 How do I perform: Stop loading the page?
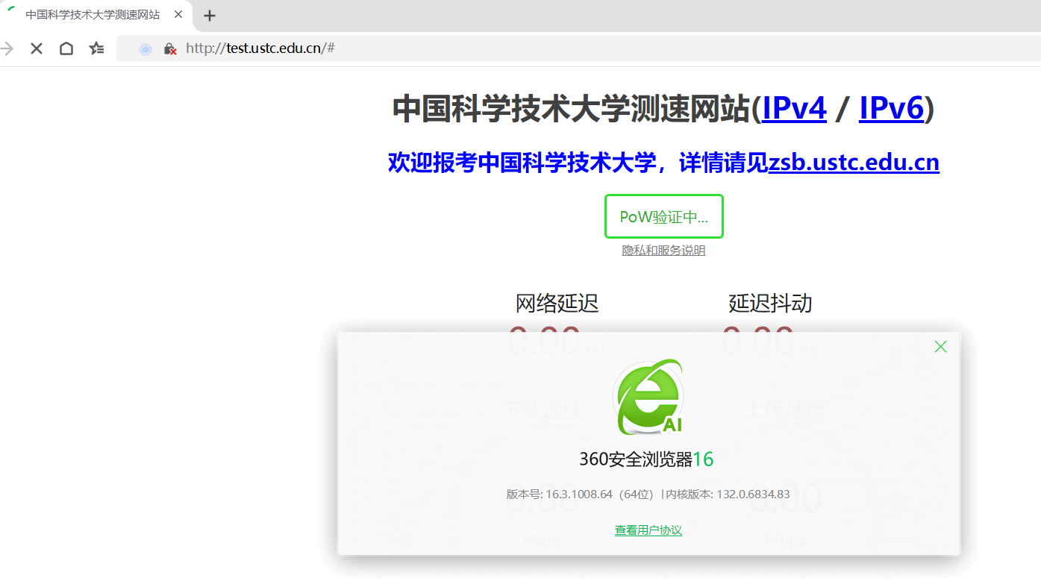click(36, 48)
